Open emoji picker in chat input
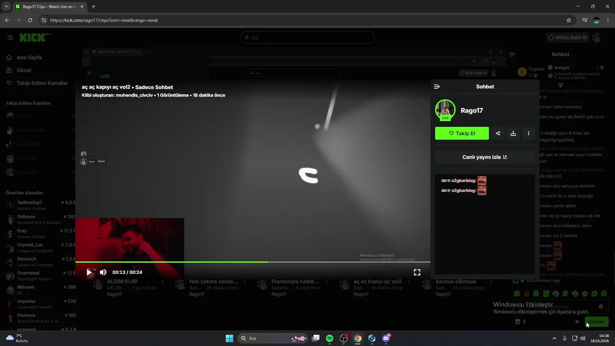 coord(601,307)
